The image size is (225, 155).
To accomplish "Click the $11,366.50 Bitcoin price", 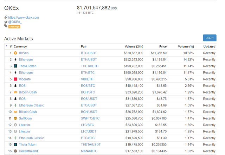I will coord(159,53).
